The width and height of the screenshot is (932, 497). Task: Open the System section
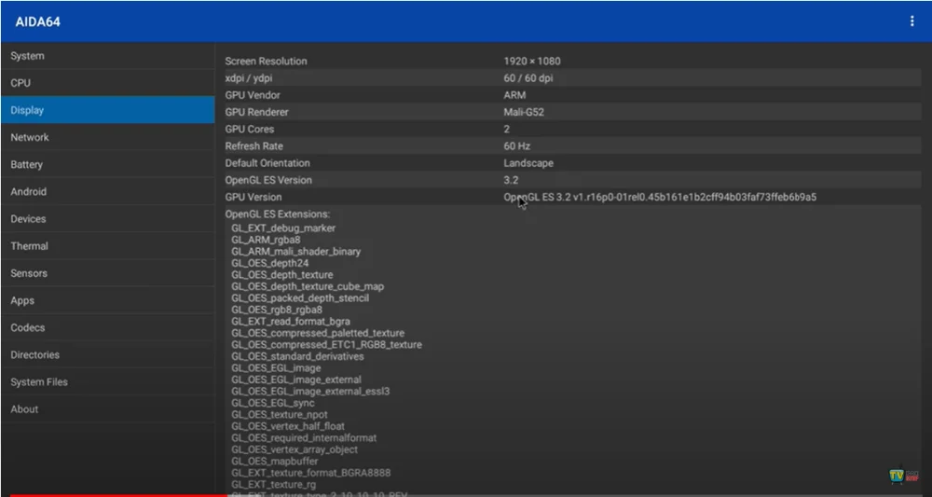107,56
